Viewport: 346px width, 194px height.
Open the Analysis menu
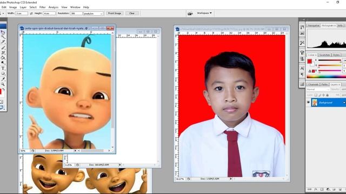[x=54, y=7]
